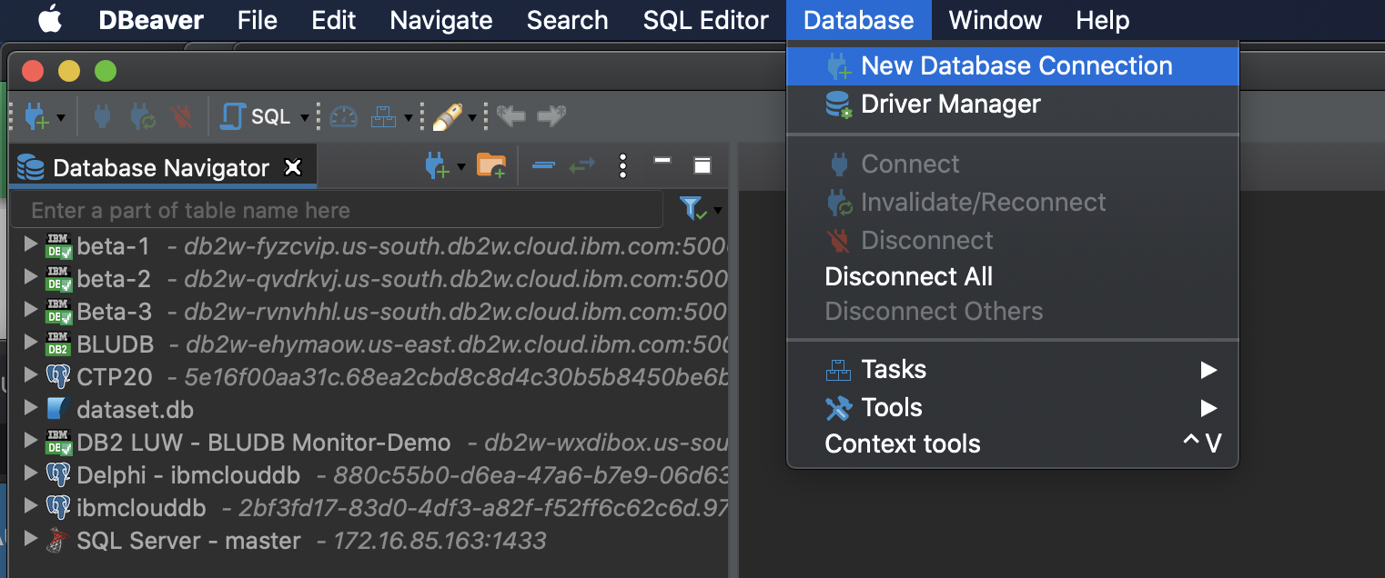Expand the BLUDB connection node
The image size is (1385, 578).
point(31,343)
